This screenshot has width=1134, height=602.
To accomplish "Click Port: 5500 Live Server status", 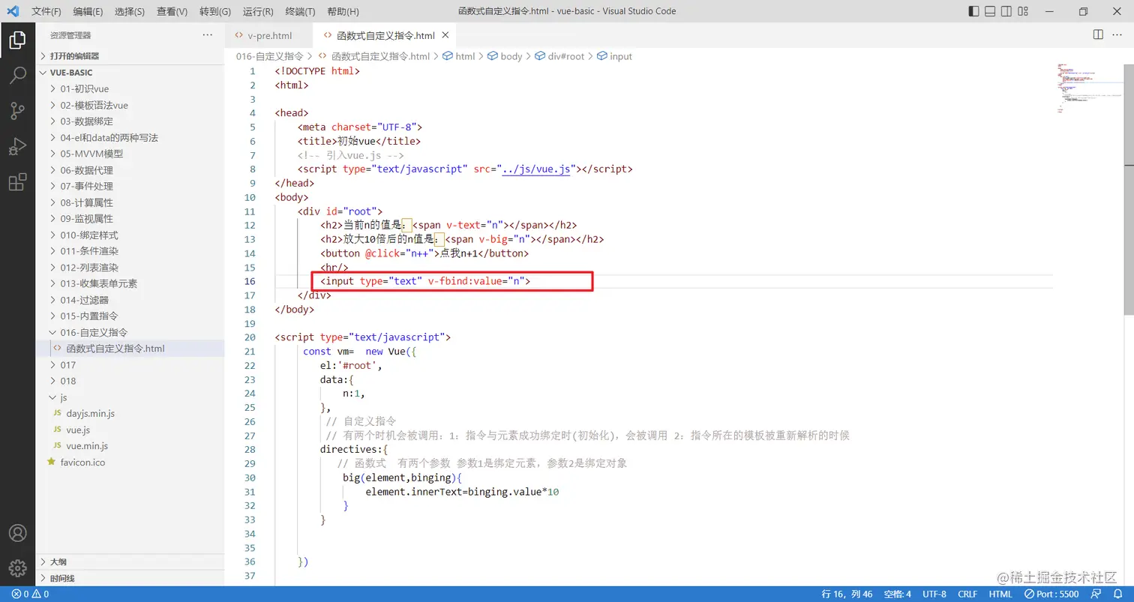I will point(1052,594).
